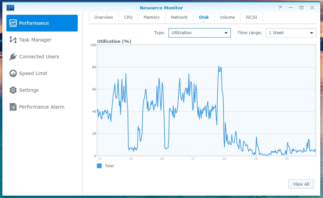Click the Performance waveform icon in sidebar
This screenshot has height=198, width=323.
13,23
